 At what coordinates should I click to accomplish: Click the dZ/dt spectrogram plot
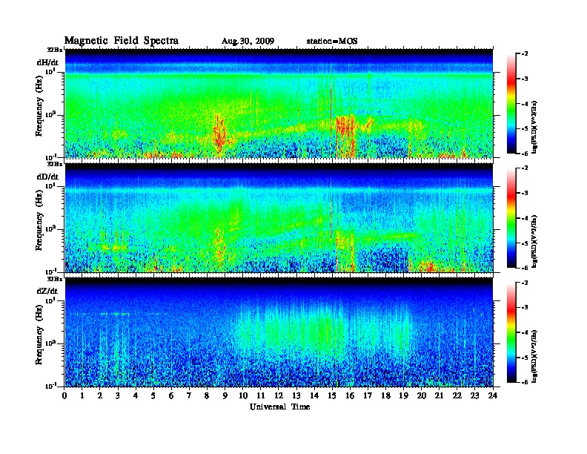(279, 332)
